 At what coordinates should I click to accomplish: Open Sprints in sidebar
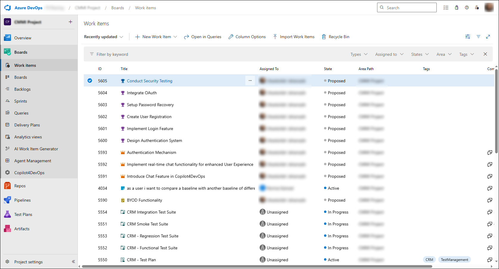click(39, 101)
